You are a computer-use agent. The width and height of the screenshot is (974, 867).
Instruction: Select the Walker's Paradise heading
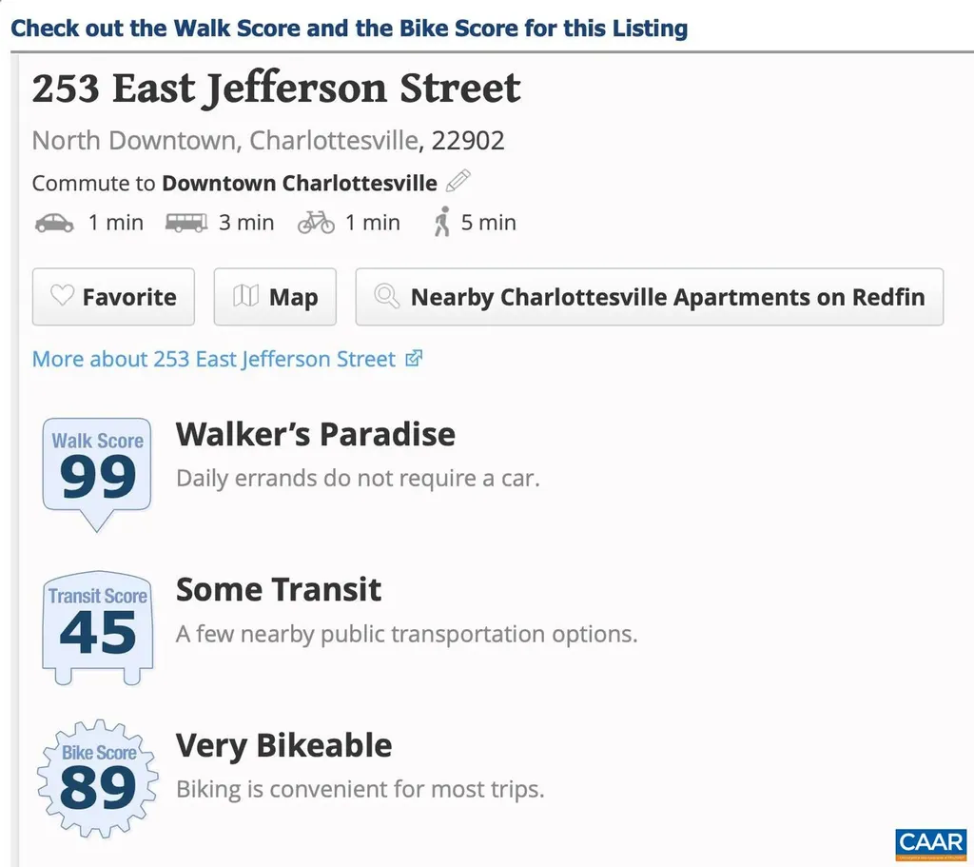pyautogui.click(x=315, y=433)
